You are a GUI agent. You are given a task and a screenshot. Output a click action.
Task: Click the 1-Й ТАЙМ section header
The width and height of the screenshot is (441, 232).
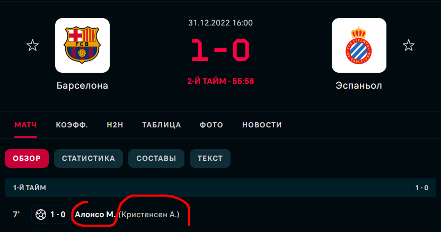pos(220,187)
